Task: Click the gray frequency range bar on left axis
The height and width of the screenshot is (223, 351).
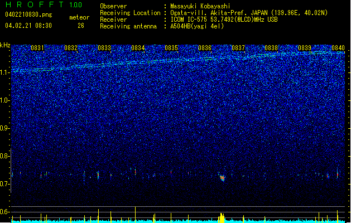Action: [11, 171]
